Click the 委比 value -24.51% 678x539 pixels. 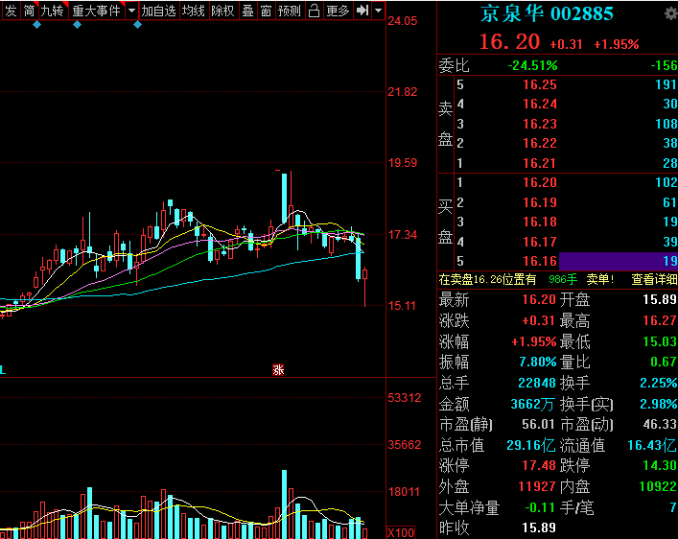pyautogui.click(x=532, y=66)
